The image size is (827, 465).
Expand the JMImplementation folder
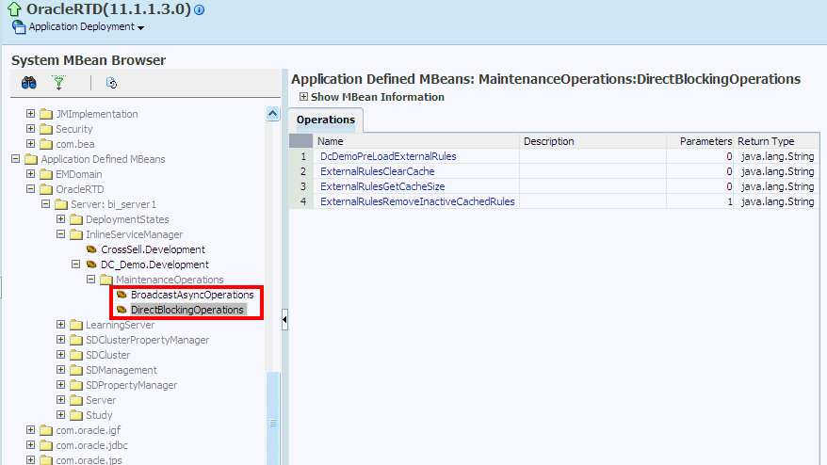(30, 113)
